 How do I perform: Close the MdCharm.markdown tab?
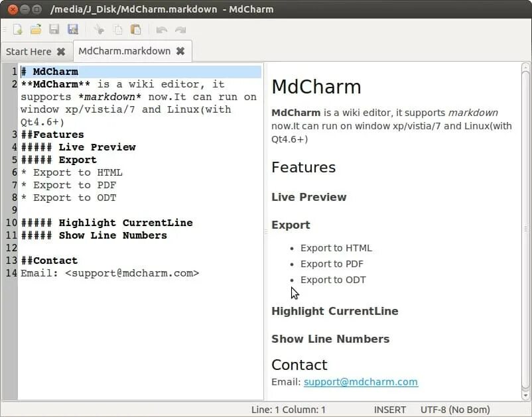pos(180,51)
